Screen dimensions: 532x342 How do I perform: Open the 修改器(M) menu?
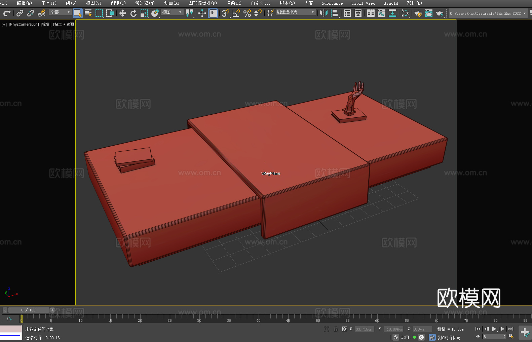[145, 3]
